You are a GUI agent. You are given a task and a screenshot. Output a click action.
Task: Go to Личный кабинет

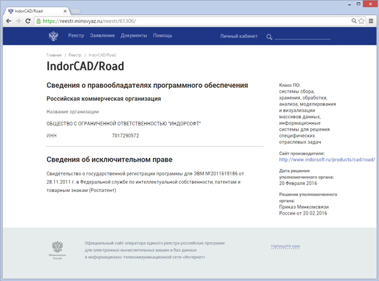(x=239, y=36)
